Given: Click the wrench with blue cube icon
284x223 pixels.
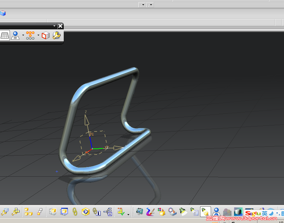Looking at the screenshot, I should pyautogui.click(x=5, y=212).
